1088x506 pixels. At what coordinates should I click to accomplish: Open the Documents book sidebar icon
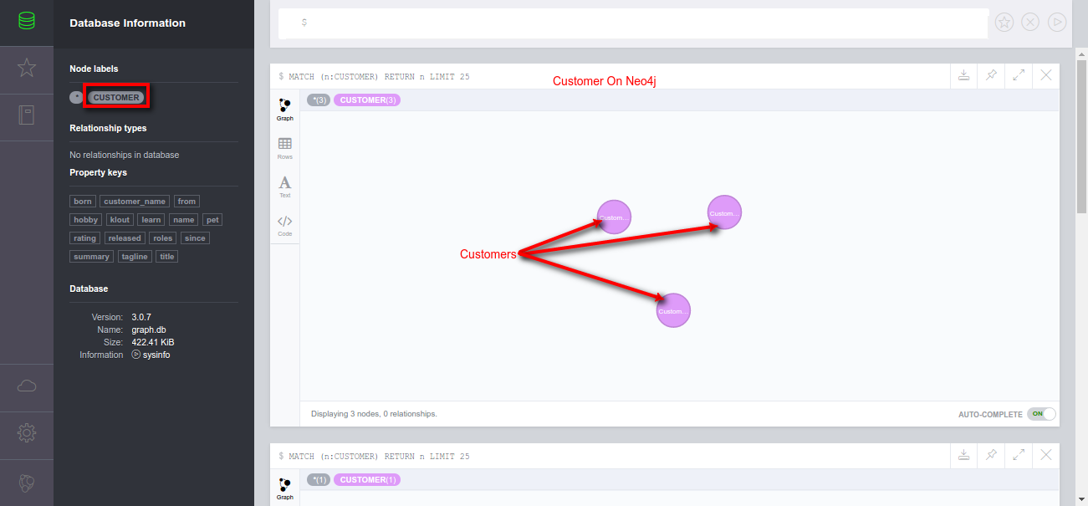pyautogui.click(x=27, y=115)
